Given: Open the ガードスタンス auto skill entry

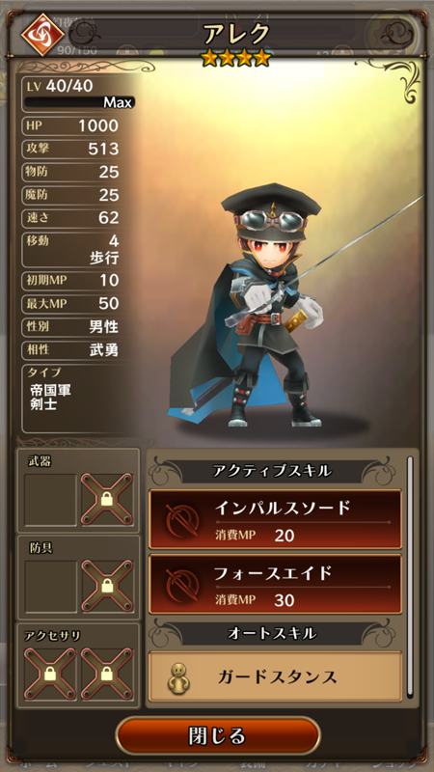Looking at the screenshot, I should [x=275, y=676].
